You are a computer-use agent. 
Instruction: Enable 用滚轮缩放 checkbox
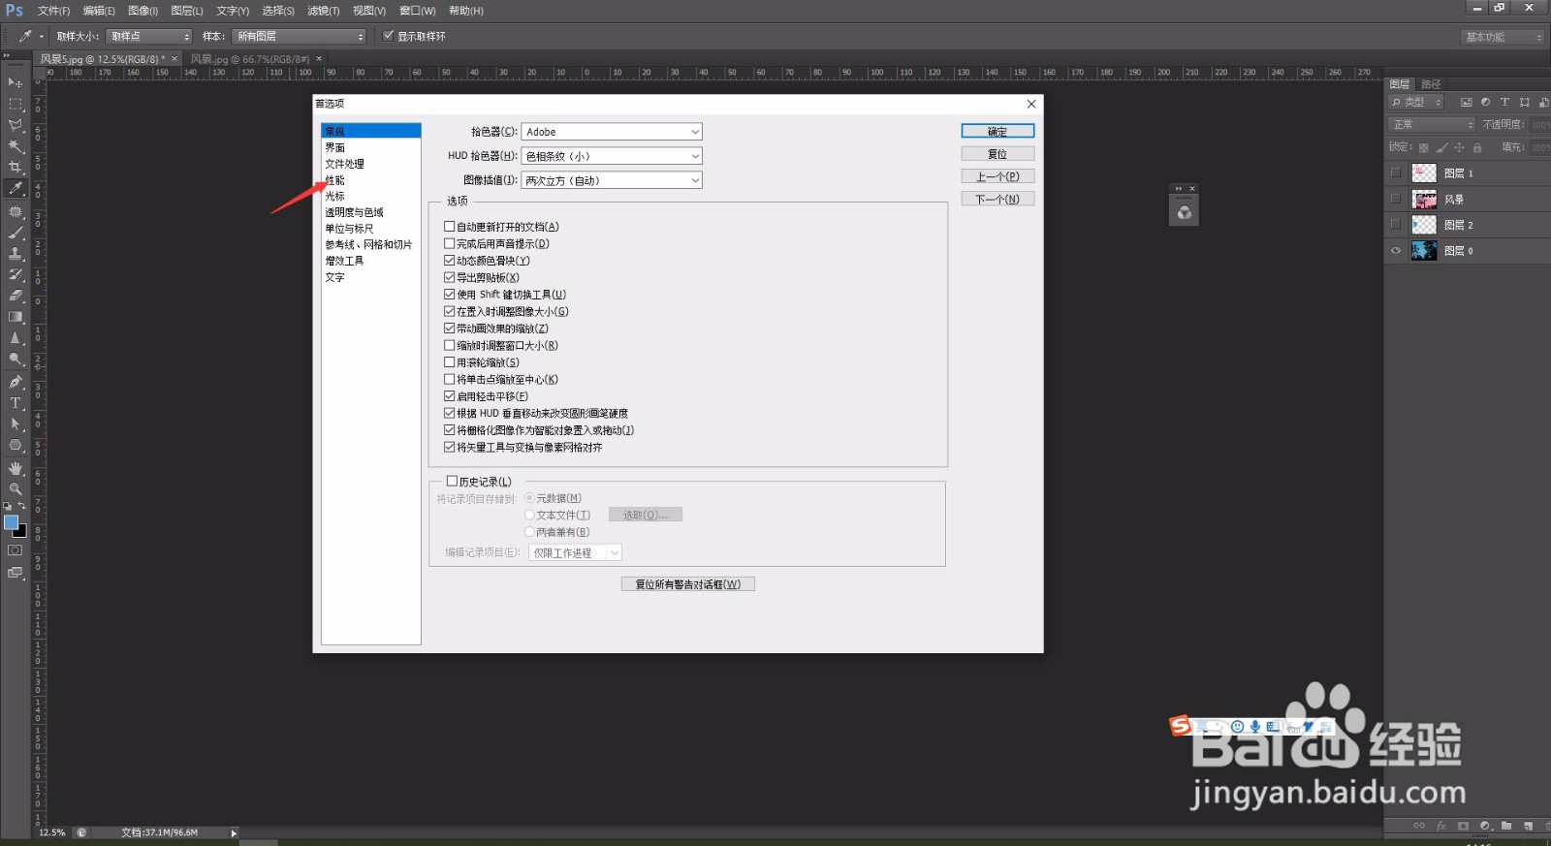tap(449, 362)
